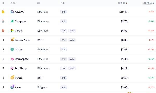Click the PancakeSwap bunny logo icon
Viewport: 156px width, 93px height.
12,40
